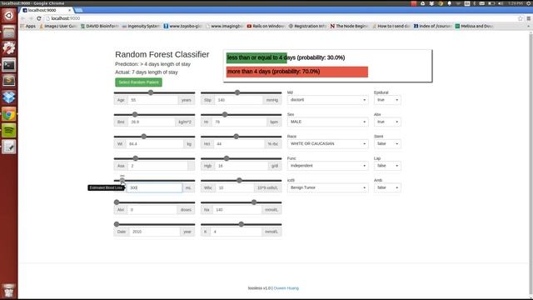The image size is (533, 300).
Task: Open the Rails on Windows bookmark
Action: point(266,26)
